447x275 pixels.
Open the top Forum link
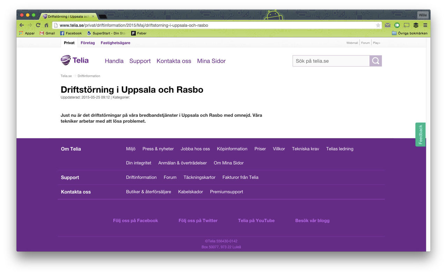point(365,43)
